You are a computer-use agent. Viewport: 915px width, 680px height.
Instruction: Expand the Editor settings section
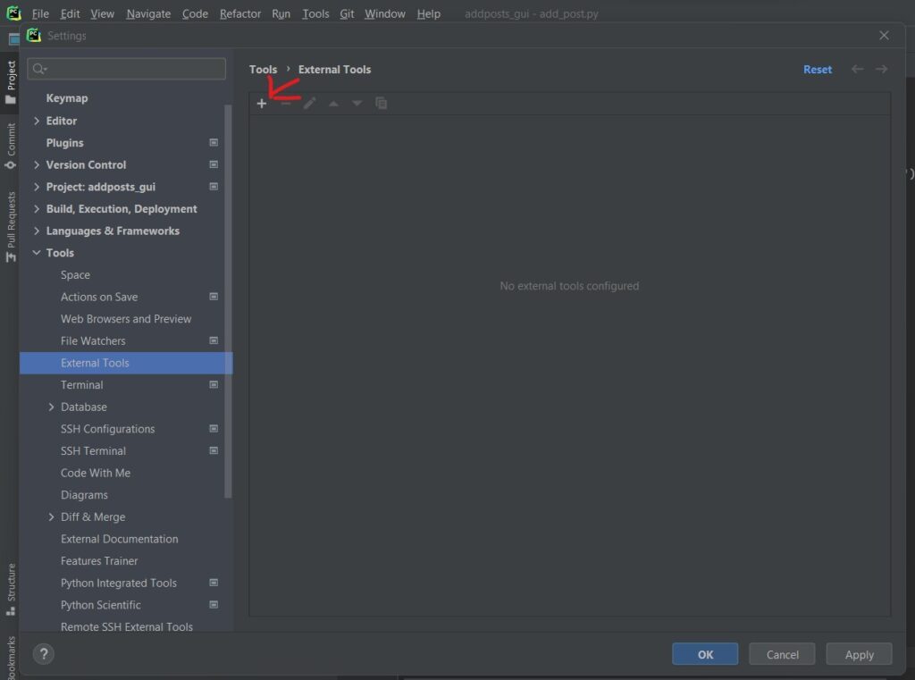click(x=37, y=121)
